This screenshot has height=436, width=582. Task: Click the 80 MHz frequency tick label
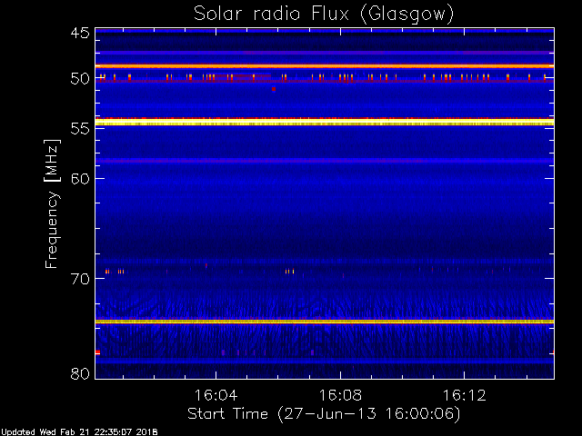79,373
